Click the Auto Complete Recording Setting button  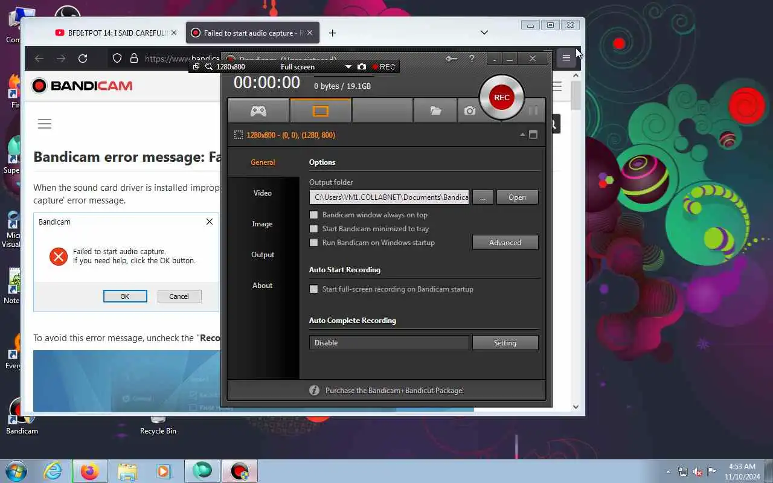[x=505, y=343]
